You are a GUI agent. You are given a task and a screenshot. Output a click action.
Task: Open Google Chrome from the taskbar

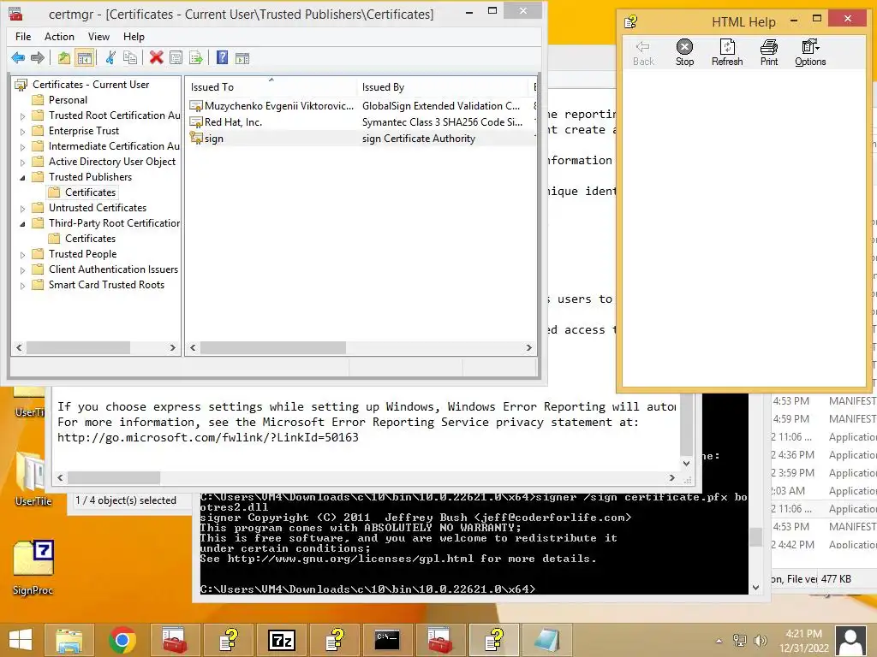pos(122,640)
